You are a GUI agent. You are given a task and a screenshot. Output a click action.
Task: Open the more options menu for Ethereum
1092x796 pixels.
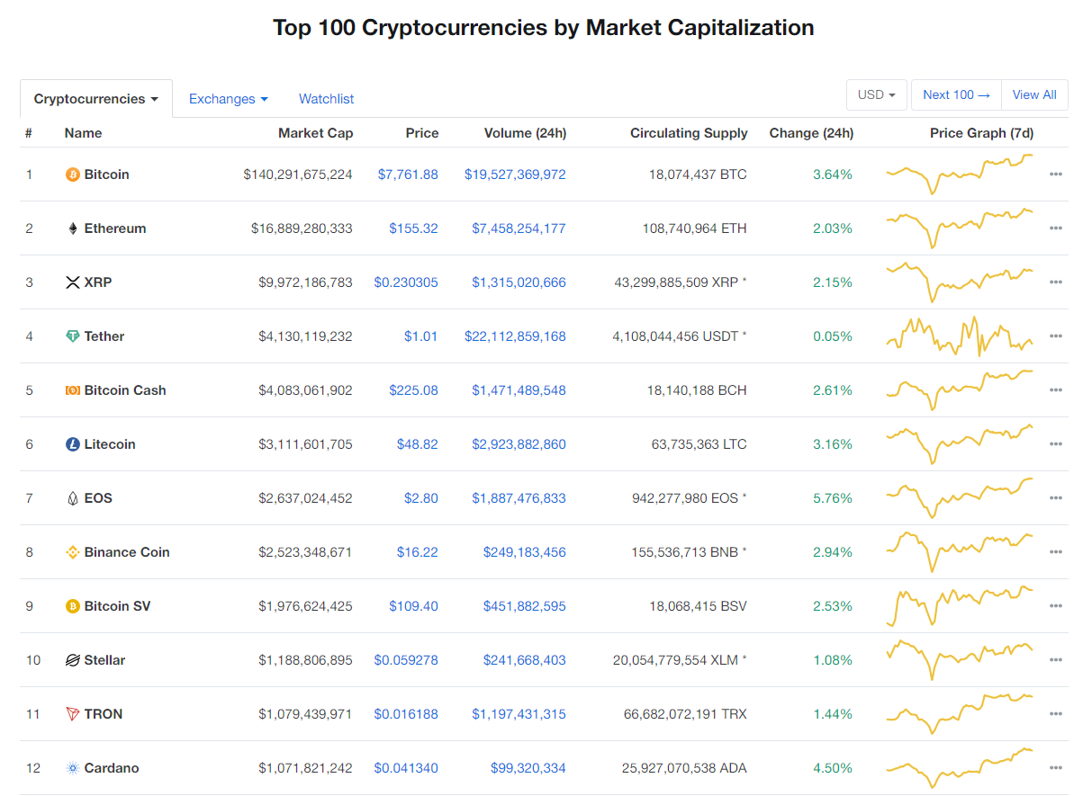point(1056,228)
